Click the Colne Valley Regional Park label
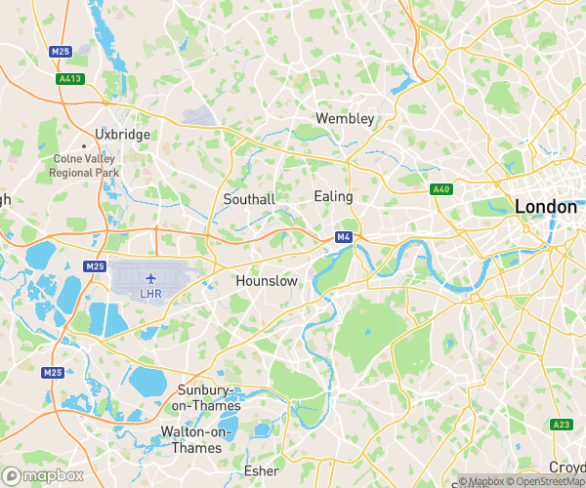586x488 pixels. pyautogui.click(x=84, y=166)
